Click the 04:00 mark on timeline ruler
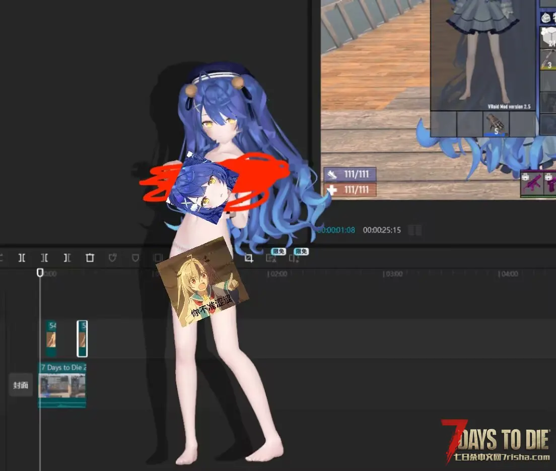Image resolution: width=556 pixels, height=471 pixels. tap(508, 274)
